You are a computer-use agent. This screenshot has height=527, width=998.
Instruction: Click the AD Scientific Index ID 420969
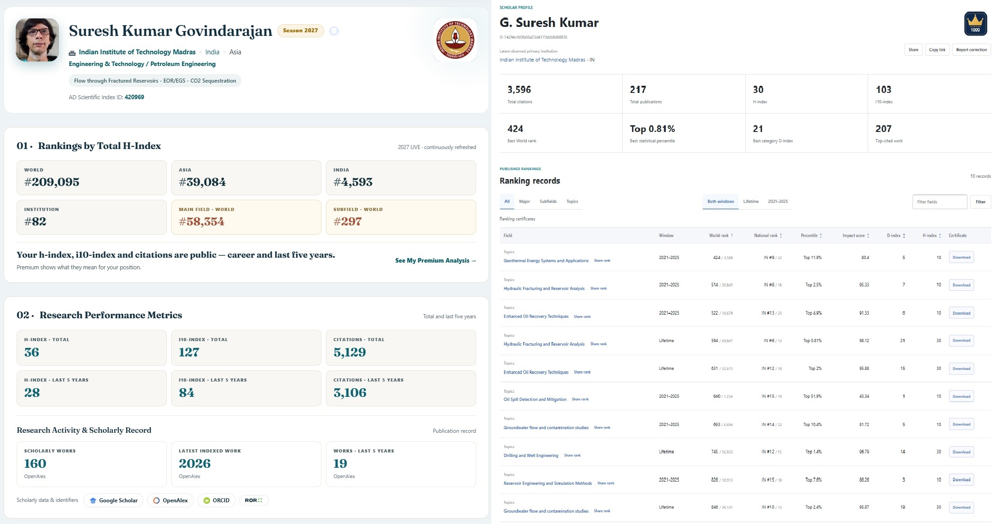pyautogui.click(x=134, y=97)
